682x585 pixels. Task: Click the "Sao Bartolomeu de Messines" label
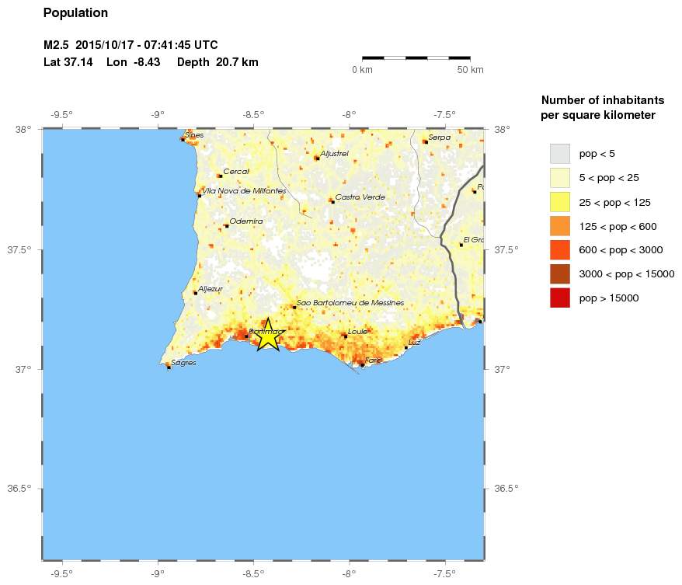coord(350,302)
